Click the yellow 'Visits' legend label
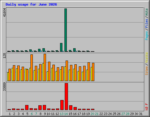Viewport: 150px width, 117px height. click(147, 58)
